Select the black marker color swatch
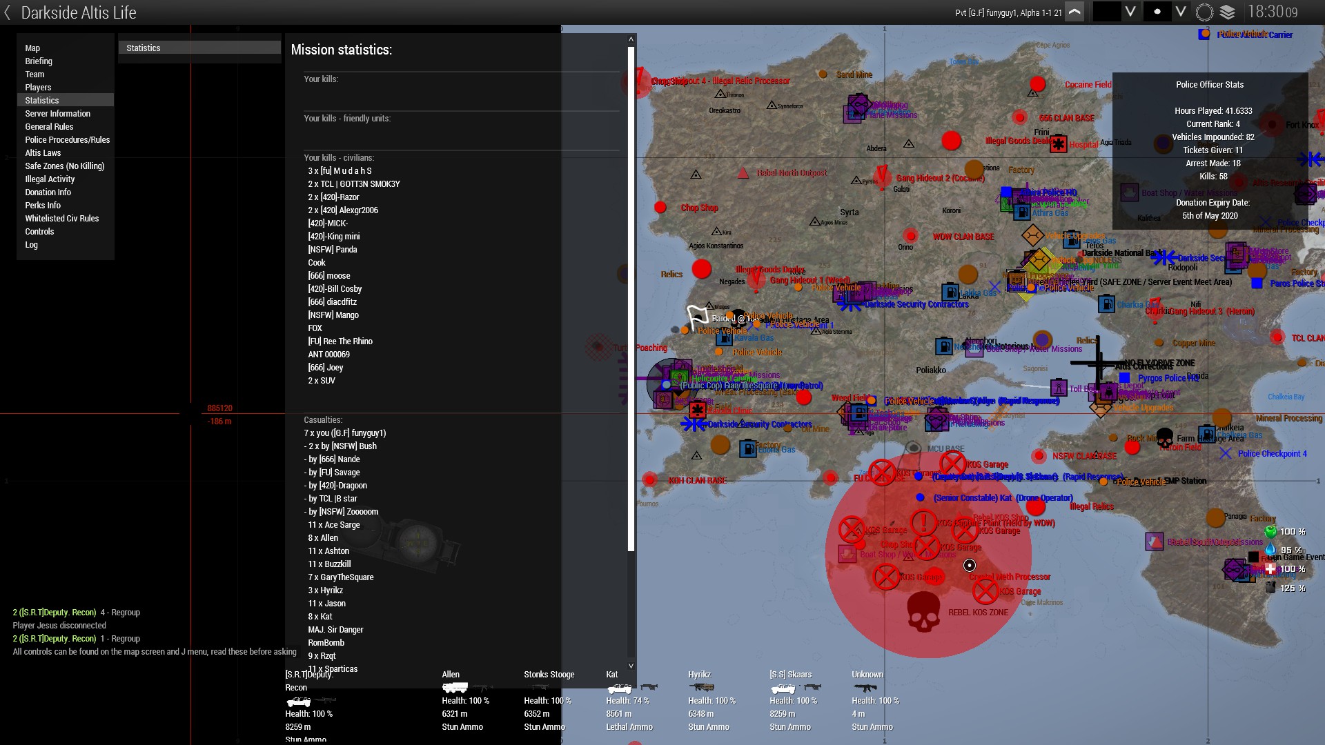This screenshot has height=745, width=1325. [x=1106, y=12]
